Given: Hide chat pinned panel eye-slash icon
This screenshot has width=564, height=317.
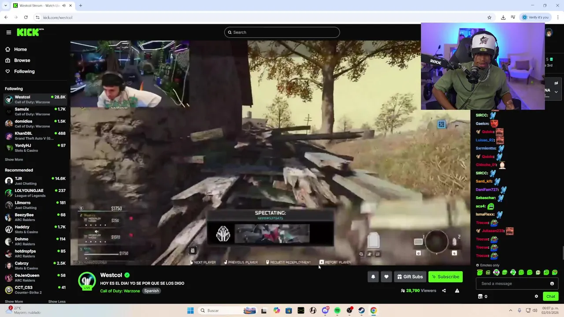Looking at the screenshot, I should click(x=556, y=83).
